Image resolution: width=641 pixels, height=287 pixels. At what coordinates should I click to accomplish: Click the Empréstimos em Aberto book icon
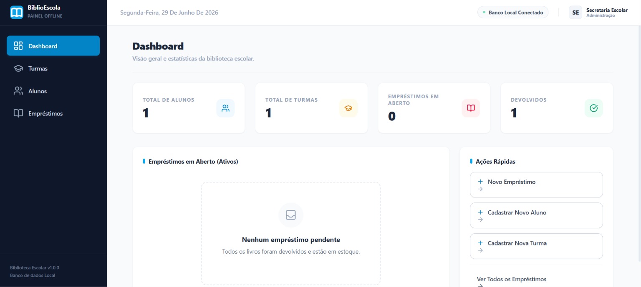(x=471, y=108)
